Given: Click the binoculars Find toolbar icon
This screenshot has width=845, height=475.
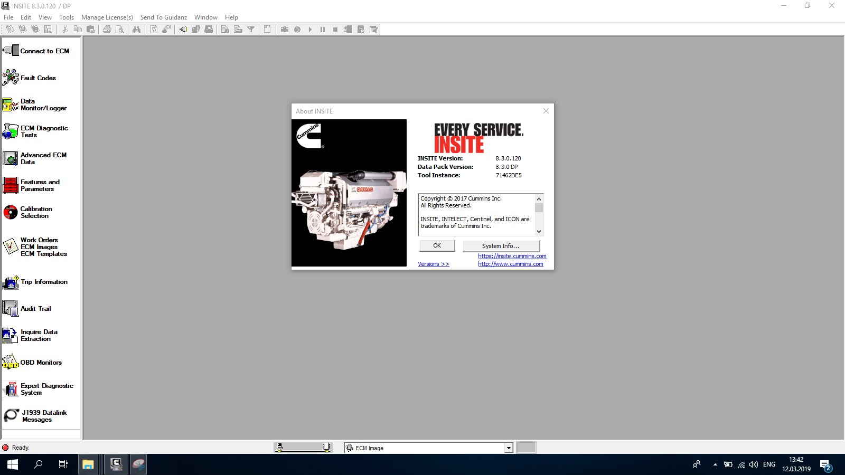Looking at the screenshot, I should coord(136,30).
